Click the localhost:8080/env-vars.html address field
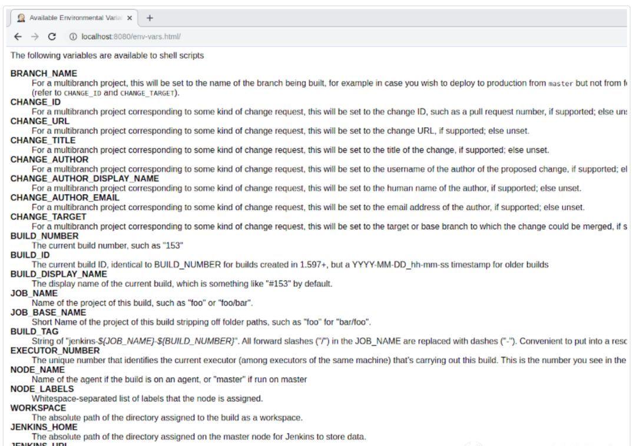The width and height of the screenshot is (636, 446). (131, 36)
